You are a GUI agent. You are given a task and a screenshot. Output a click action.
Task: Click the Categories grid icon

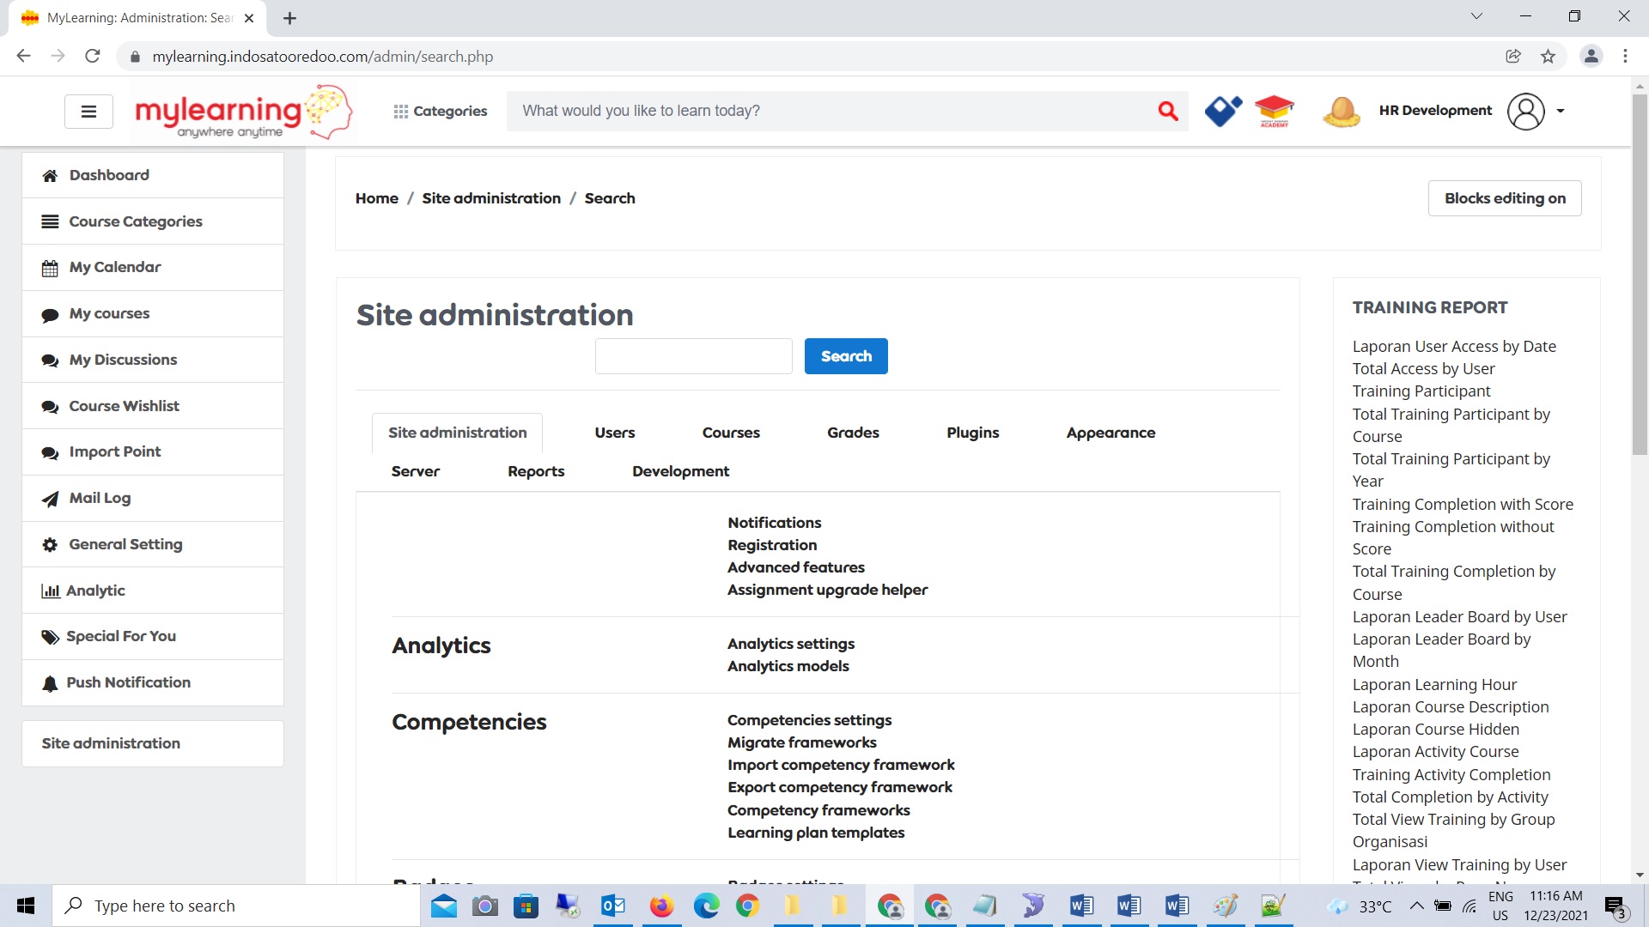(x=401, y=111)
